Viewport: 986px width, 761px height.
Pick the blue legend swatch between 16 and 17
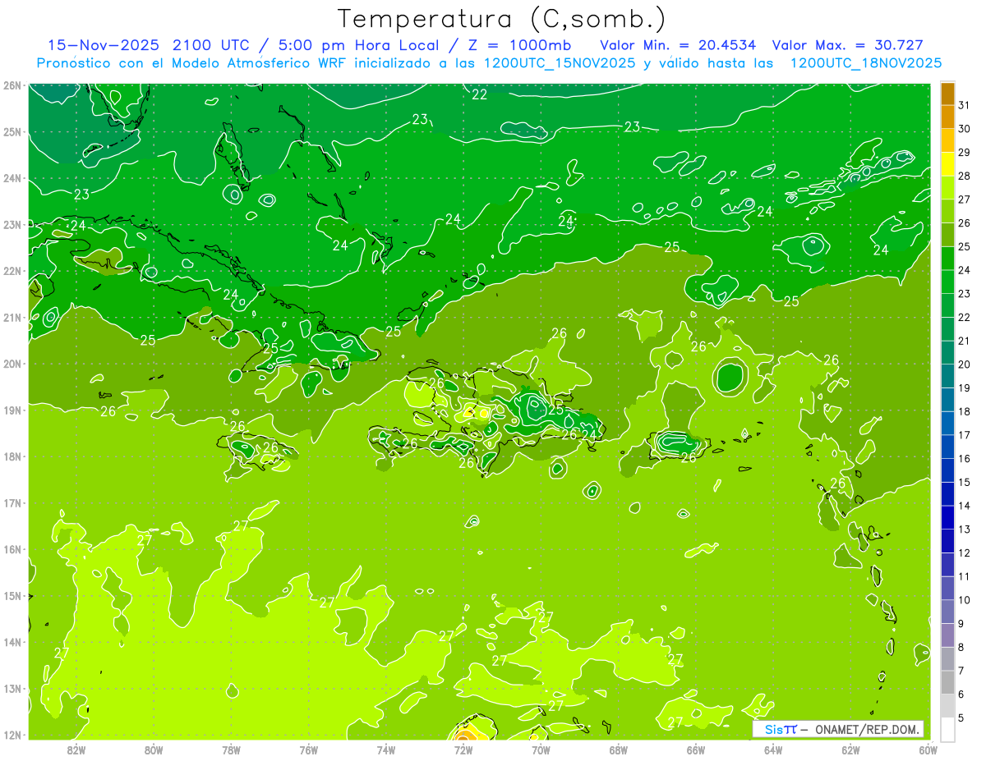[947, 447]
